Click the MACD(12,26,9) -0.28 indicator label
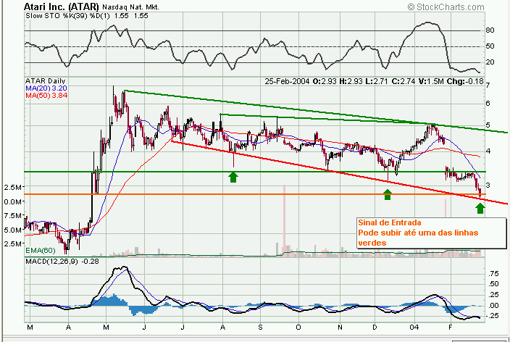Image resolution: width=510 pixels, height=342 pixels. click(x=62, y=262)
